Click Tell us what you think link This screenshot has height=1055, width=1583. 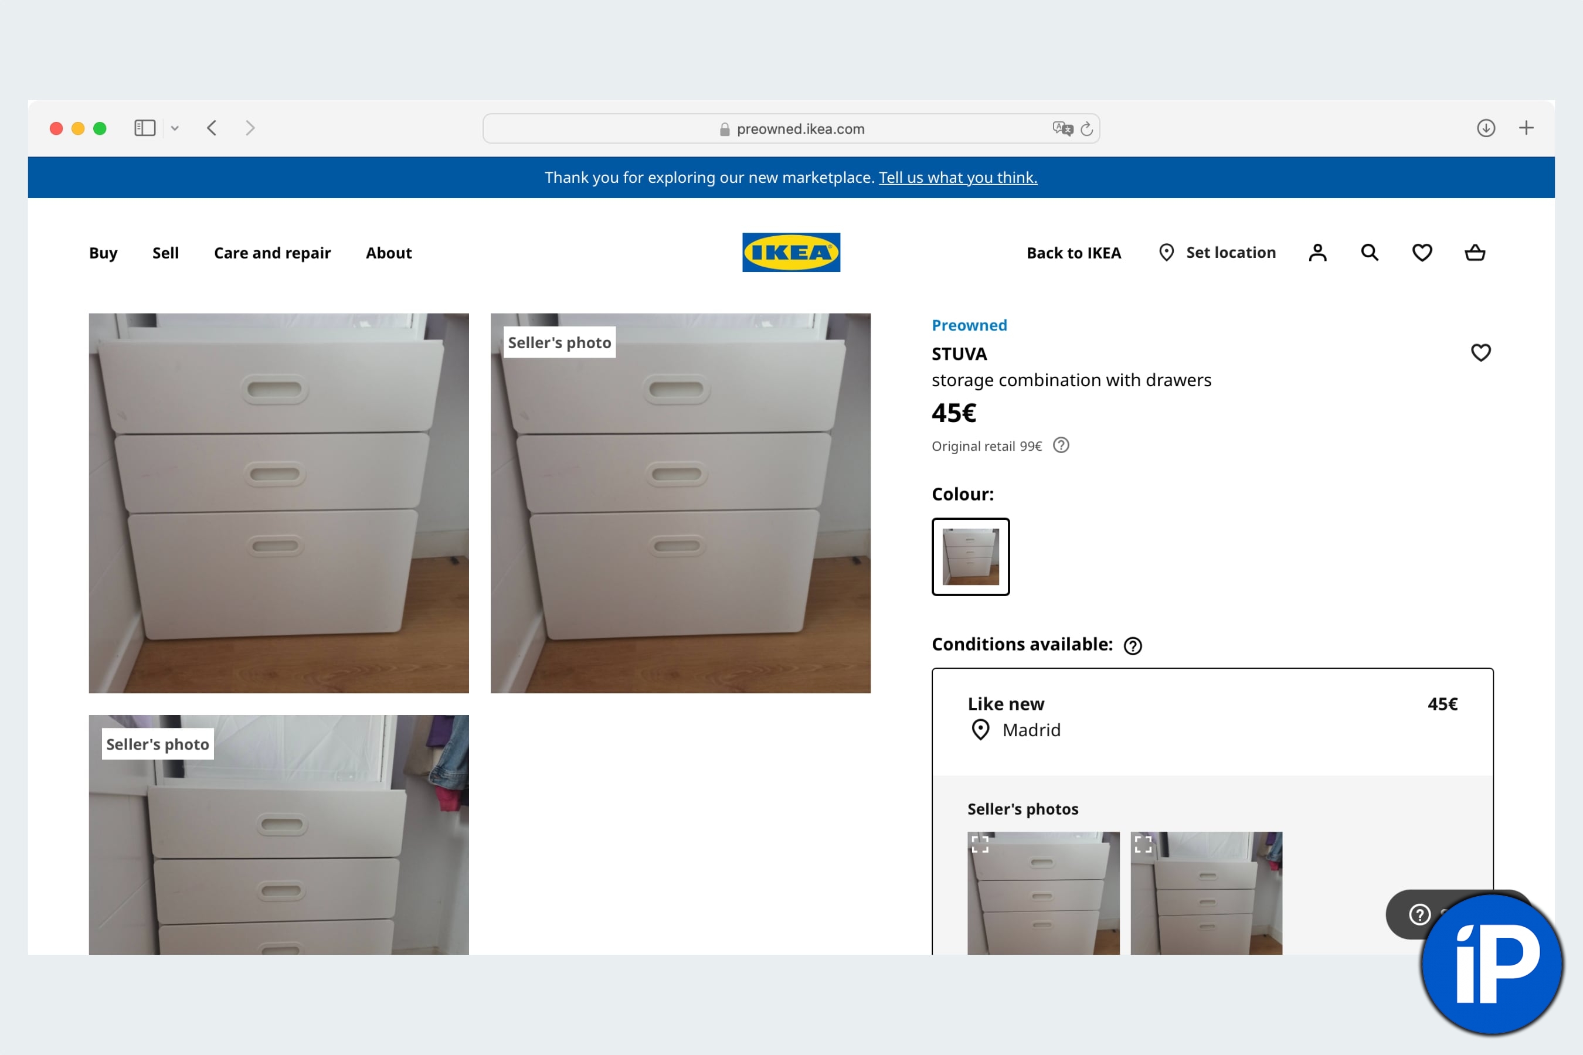[957, 178]
